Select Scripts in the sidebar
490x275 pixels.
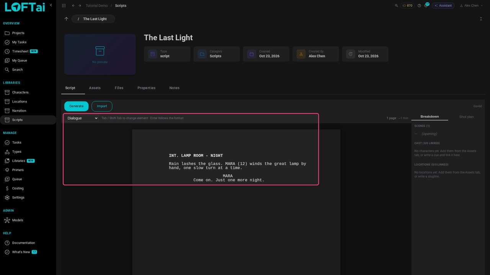click(x=28, y=120)
